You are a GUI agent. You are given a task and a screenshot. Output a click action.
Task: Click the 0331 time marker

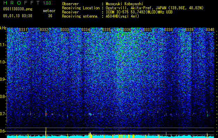[23, 30]
